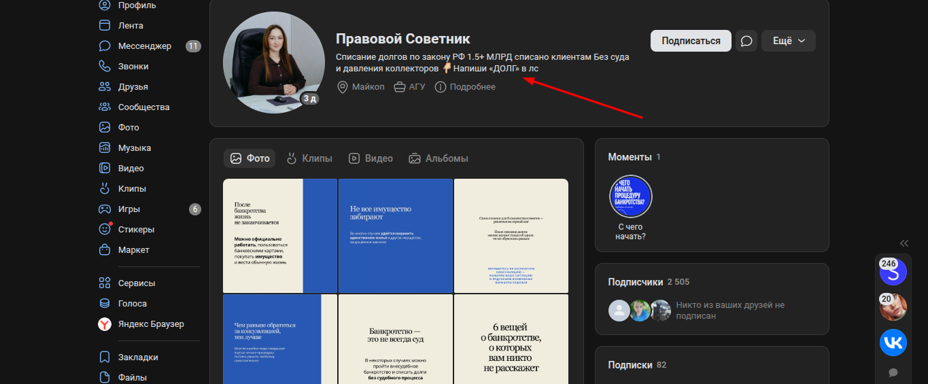Switch to the Клипы tab in the media block
This screenshot has width=928, height=384.
point(309,158)
